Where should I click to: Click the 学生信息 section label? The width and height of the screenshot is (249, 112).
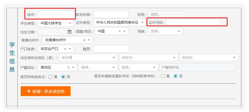[x=12, y=57]
